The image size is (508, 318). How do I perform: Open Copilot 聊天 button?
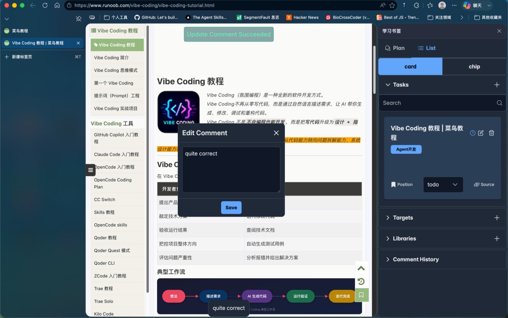(473, 6)
